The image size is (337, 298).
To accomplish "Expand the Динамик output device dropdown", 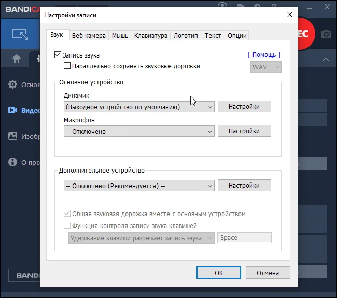I will tap(139, 107).
